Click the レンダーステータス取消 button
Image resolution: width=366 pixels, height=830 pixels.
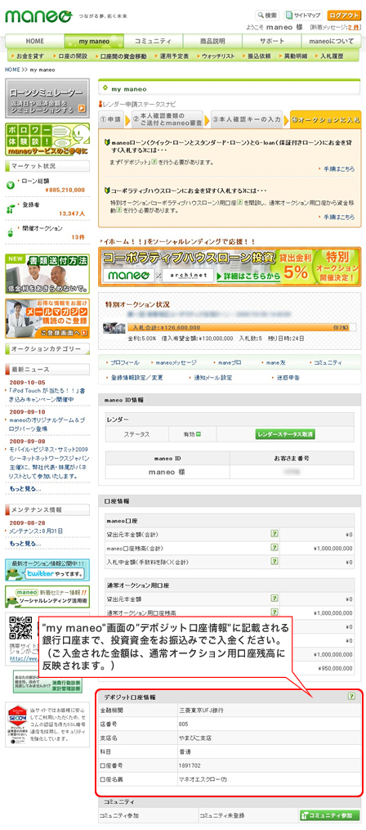tap(286, 434)
